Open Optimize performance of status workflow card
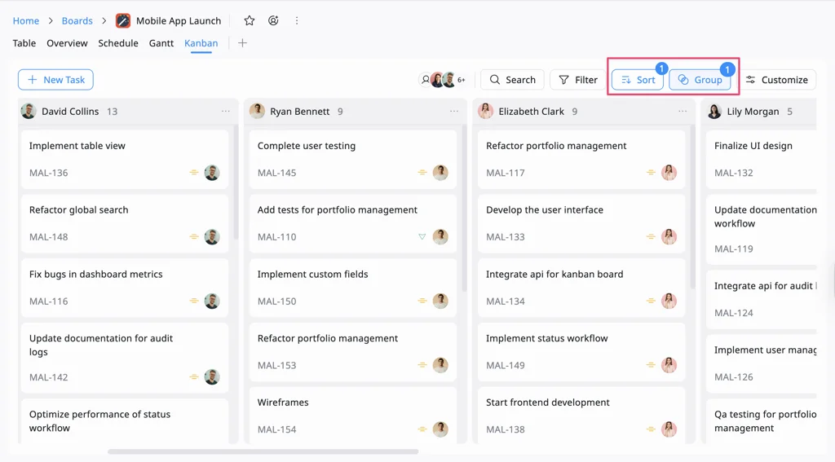The height and width of the screenshot is (462, 835). click(125, 421)
